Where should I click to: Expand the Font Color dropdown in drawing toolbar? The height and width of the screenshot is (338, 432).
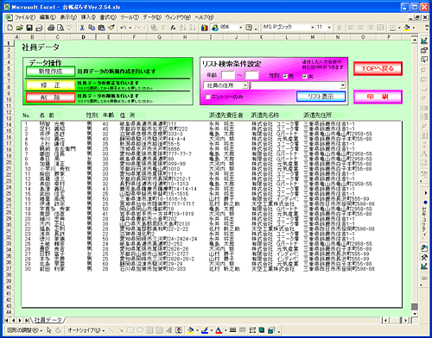click(x=226, y=330)
